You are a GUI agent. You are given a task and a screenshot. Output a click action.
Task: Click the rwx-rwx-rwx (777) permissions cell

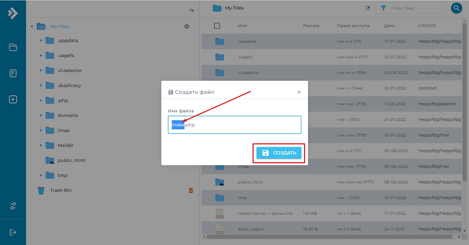click(355, 182)
